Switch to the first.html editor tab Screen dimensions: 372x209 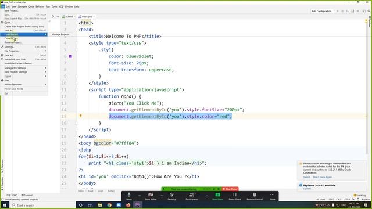69,17
